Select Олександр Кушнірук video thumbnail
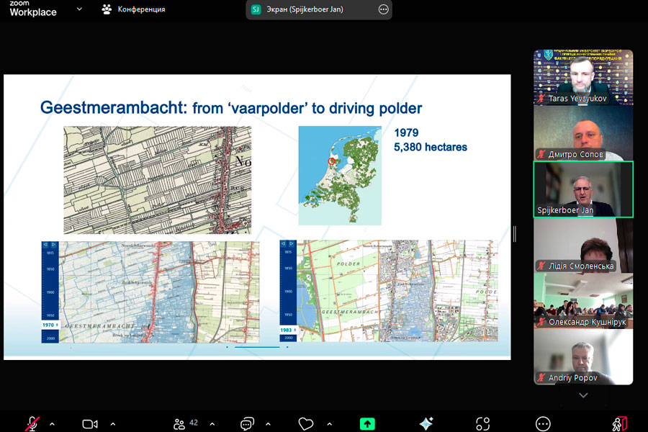Screen dimensions: 648x432 (583, 301)
